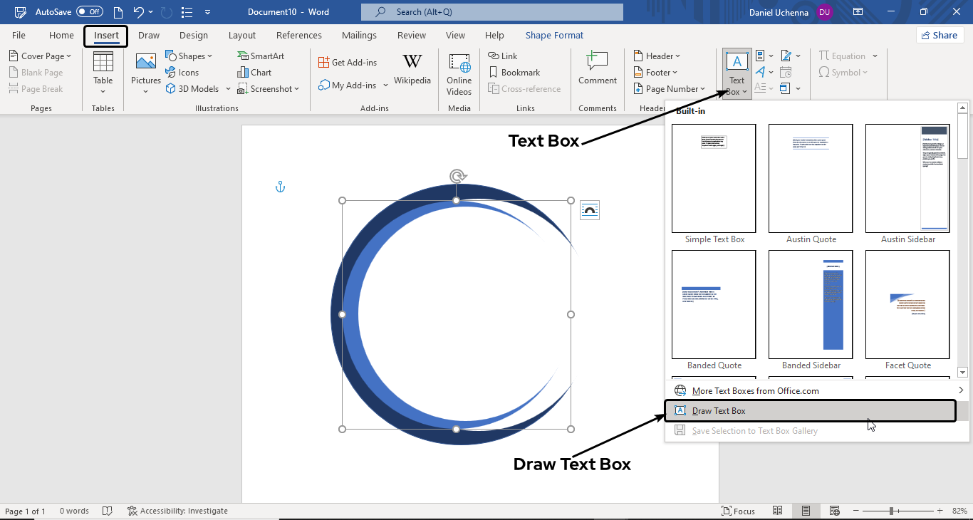Open the Icons gallery
Viewport: 973px width, 520px height.
182,72
